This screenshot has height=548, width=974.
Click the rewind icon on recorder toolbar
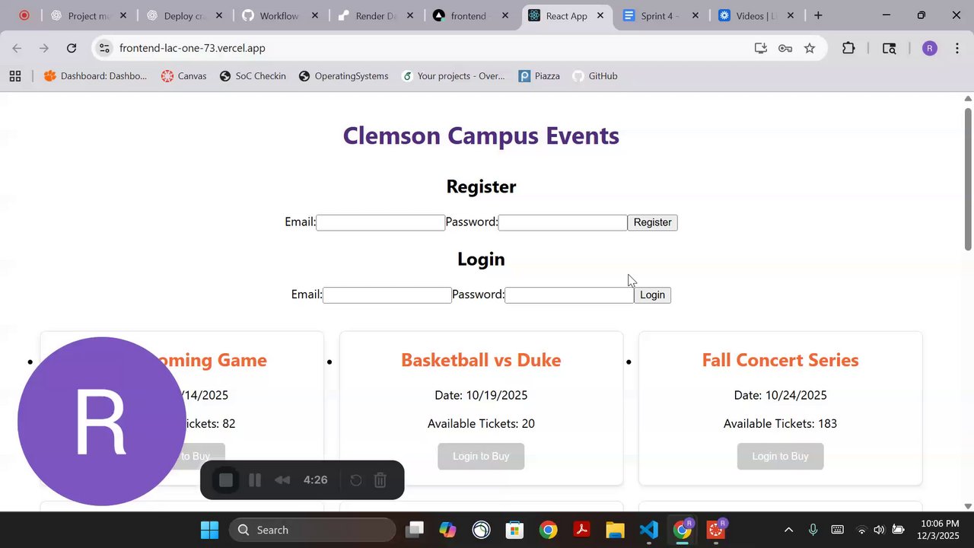(x=282, y=479)
